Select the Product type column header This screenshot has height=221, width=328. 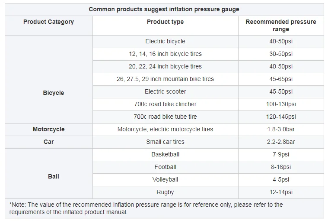165,22
